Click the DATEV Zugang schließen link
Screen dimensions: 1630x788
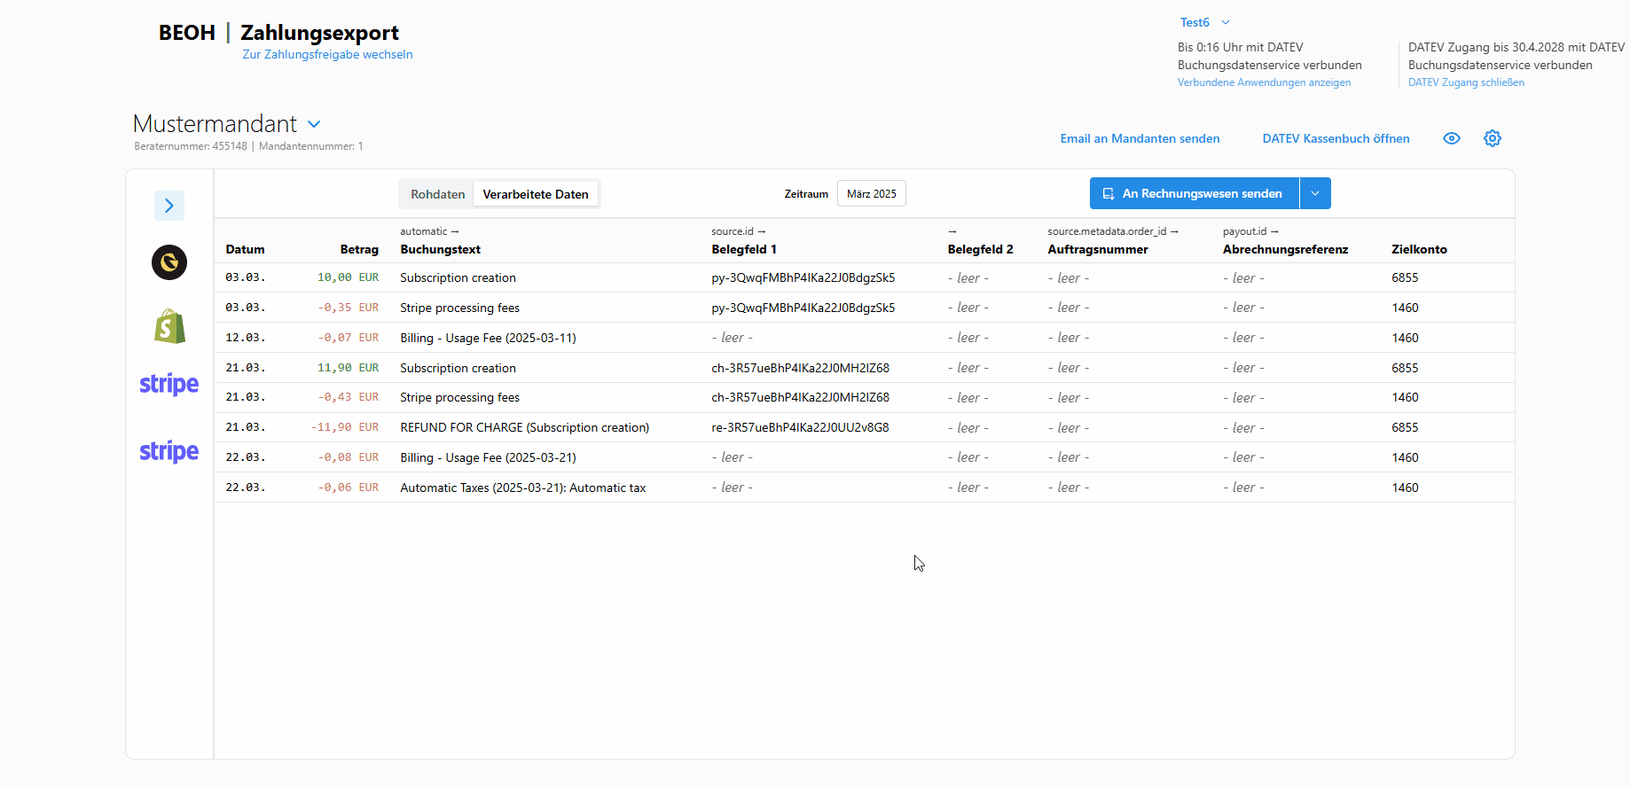click(x=1466, y=82)
